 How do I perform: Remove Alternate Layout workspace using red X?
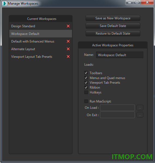68,49
